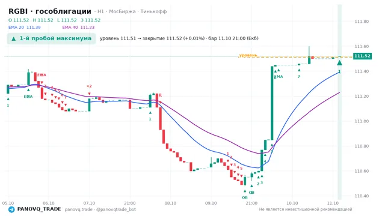
Task: Click the '@panovqtrade_bot' bot link
Action: tap(116, 209)
